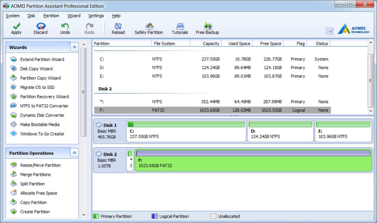377x223 pixels.
Task: Sort by Flag column header
Action: pos(295,44)
